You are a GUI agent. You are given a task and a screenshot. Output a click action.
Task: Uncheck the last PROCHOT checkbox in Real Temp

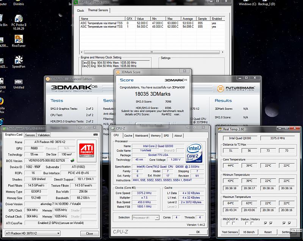[x=289, y=223]
